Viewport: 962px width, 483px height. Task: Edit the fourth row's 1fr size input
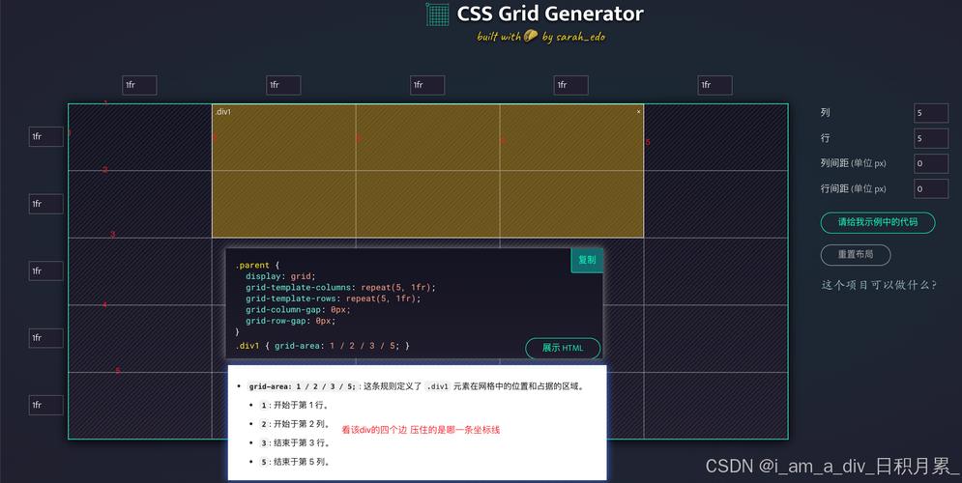[x=46, y=338]
